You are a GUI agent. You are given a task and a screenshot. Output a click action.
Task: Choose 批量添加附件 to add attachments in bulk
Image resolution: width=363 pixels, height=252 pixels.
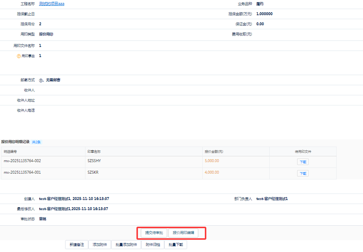coord(126,245)
